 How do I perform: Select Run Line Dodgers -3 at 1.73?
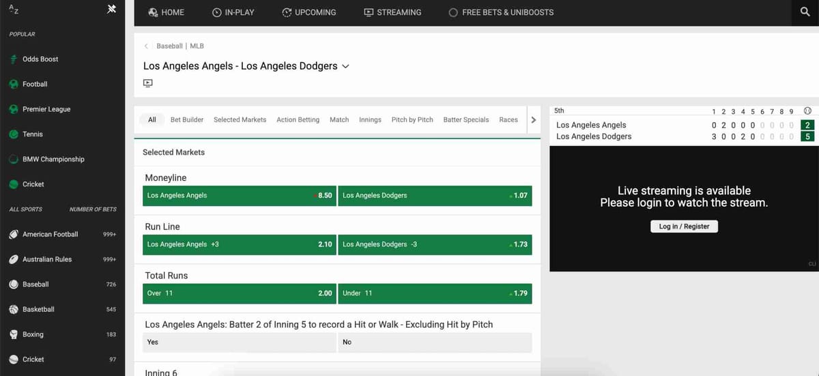[435, 244]
